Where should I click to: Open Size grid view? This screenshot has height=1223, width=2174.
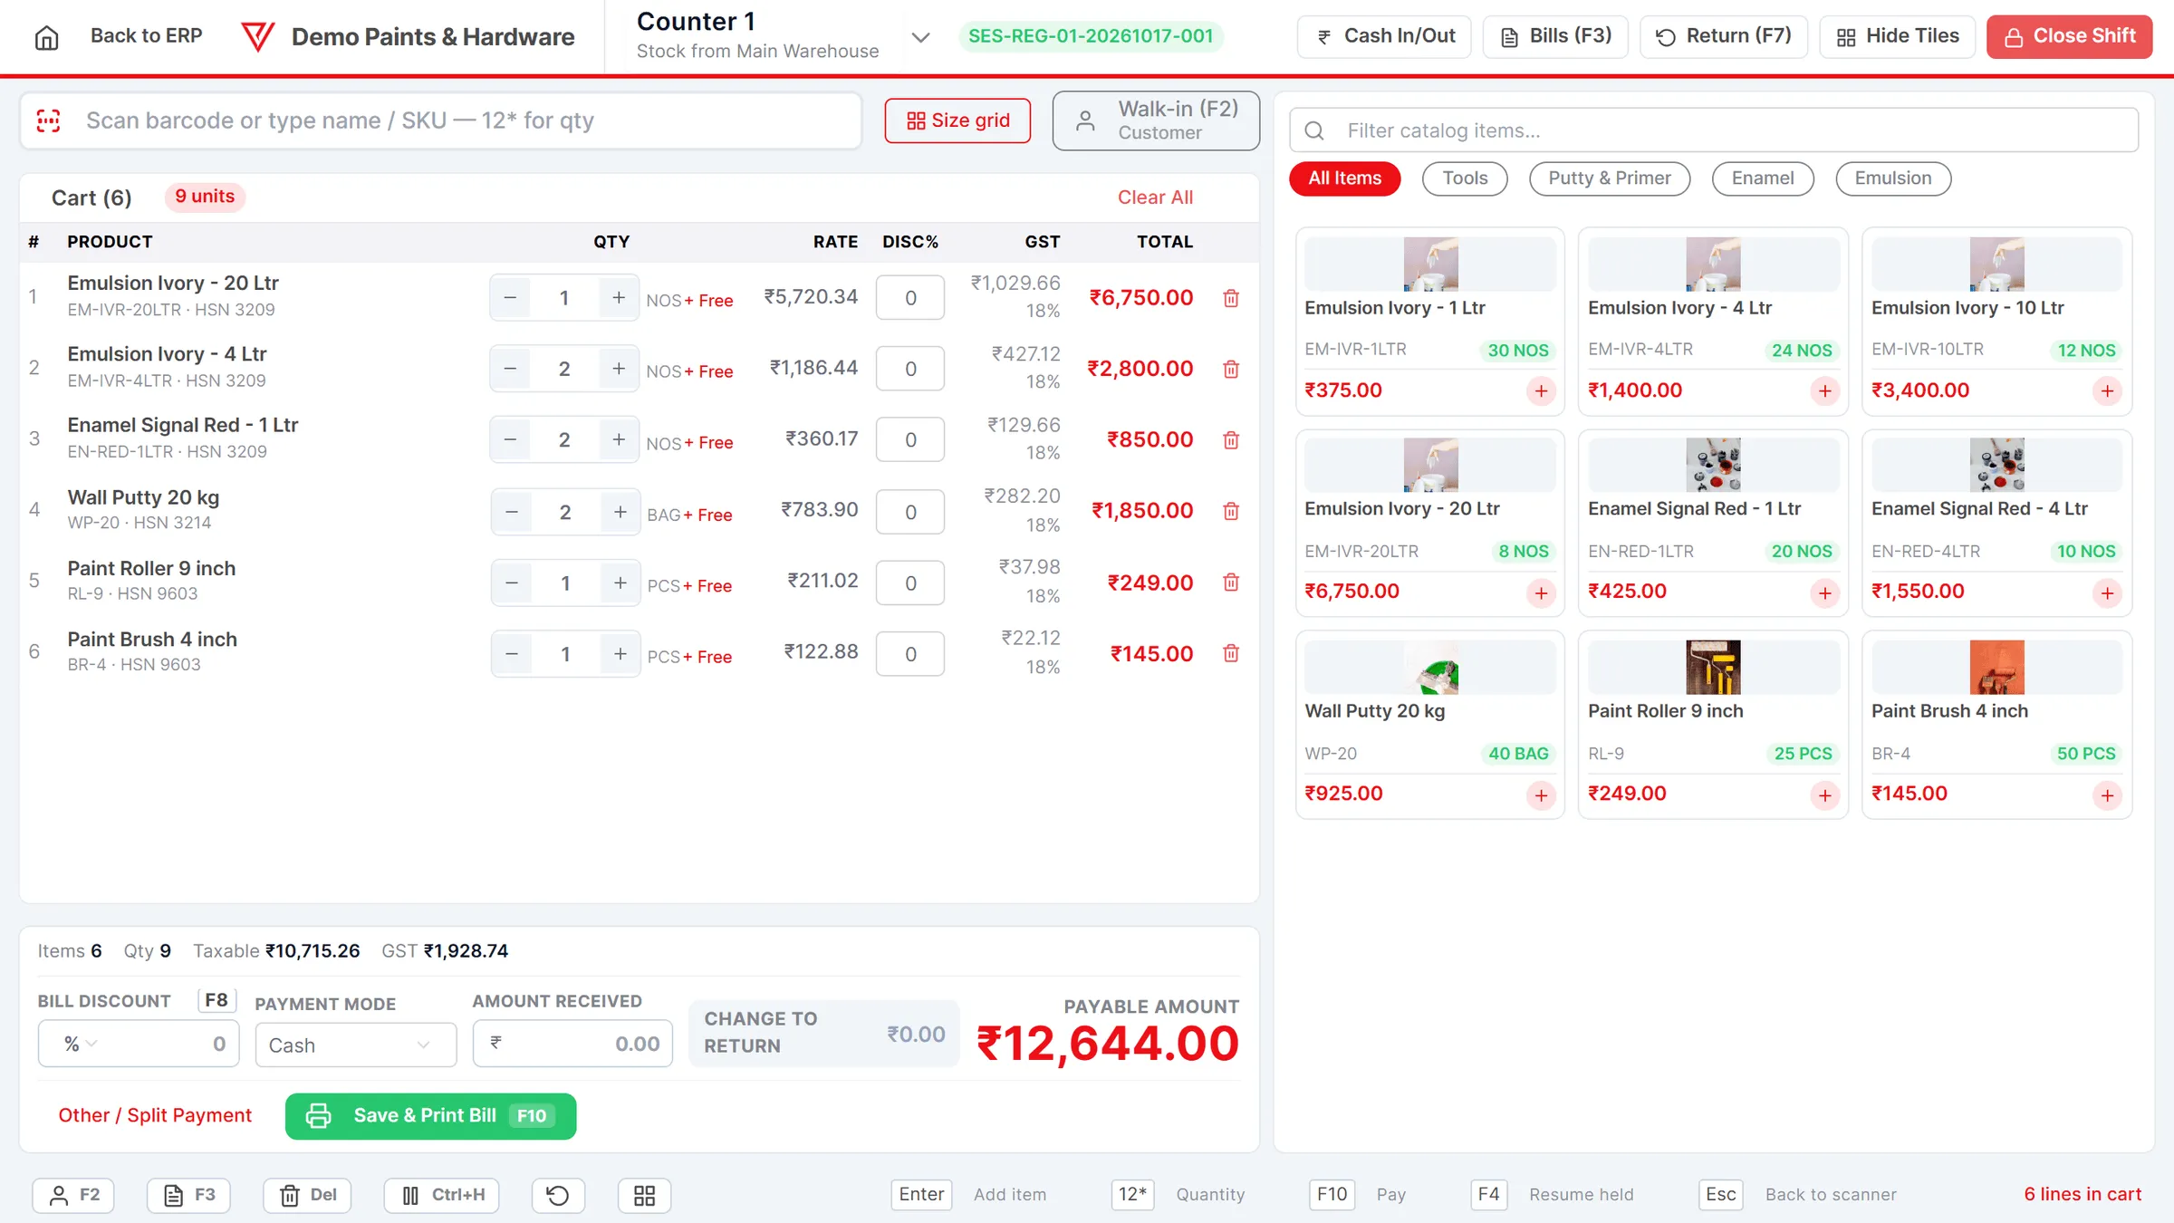(x=957, y=120)
